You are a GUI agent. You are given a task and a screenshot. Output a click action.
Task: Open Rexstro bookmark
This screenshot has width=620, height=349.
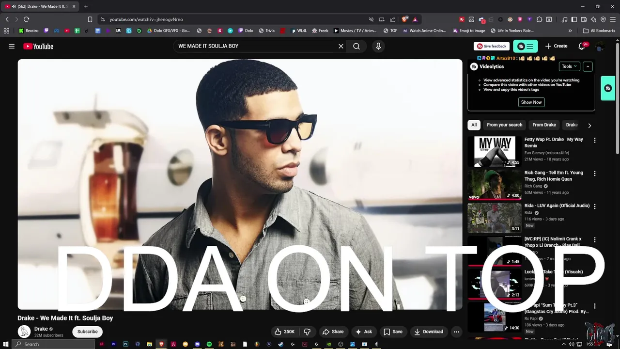coord(29,31)
